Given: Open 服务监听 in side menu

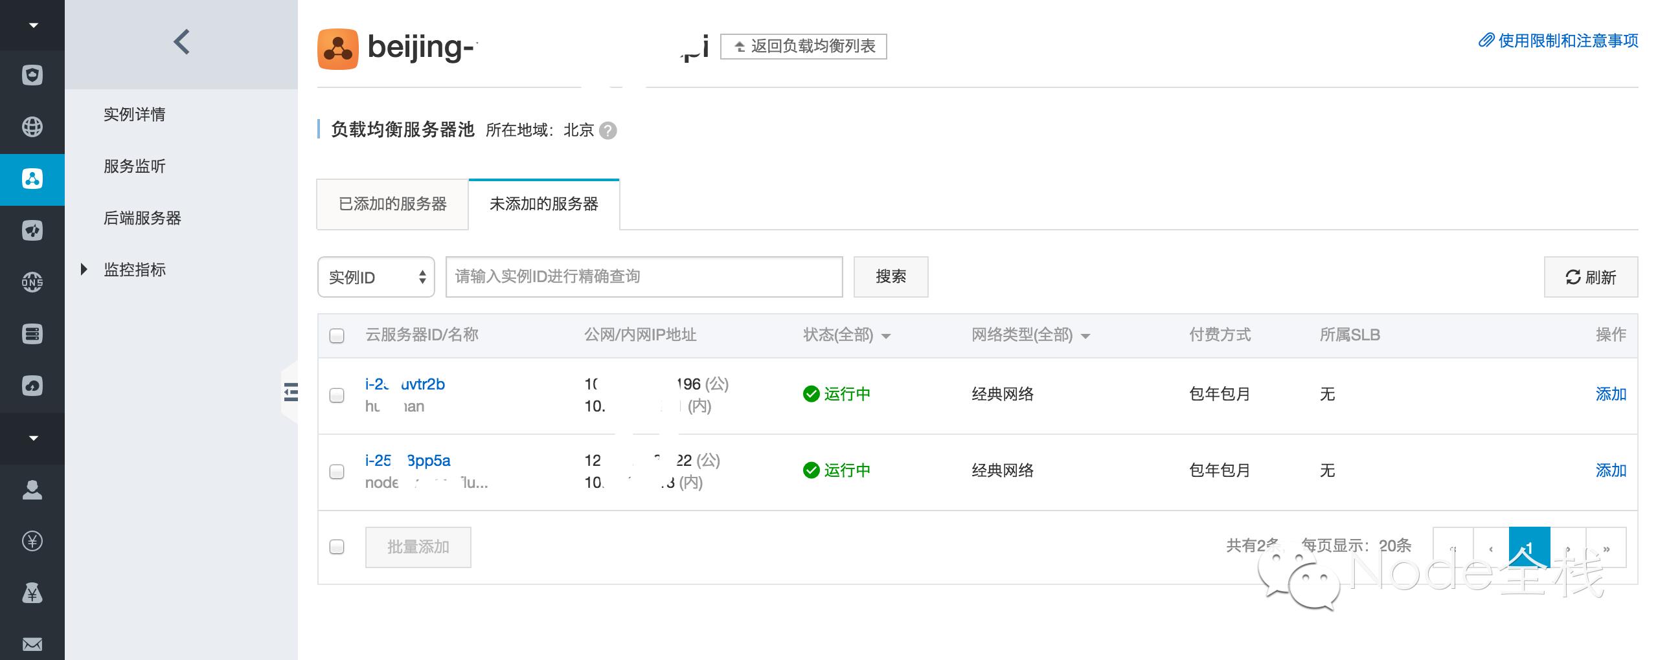Looking at the screenshot, I should pos(135,166).
